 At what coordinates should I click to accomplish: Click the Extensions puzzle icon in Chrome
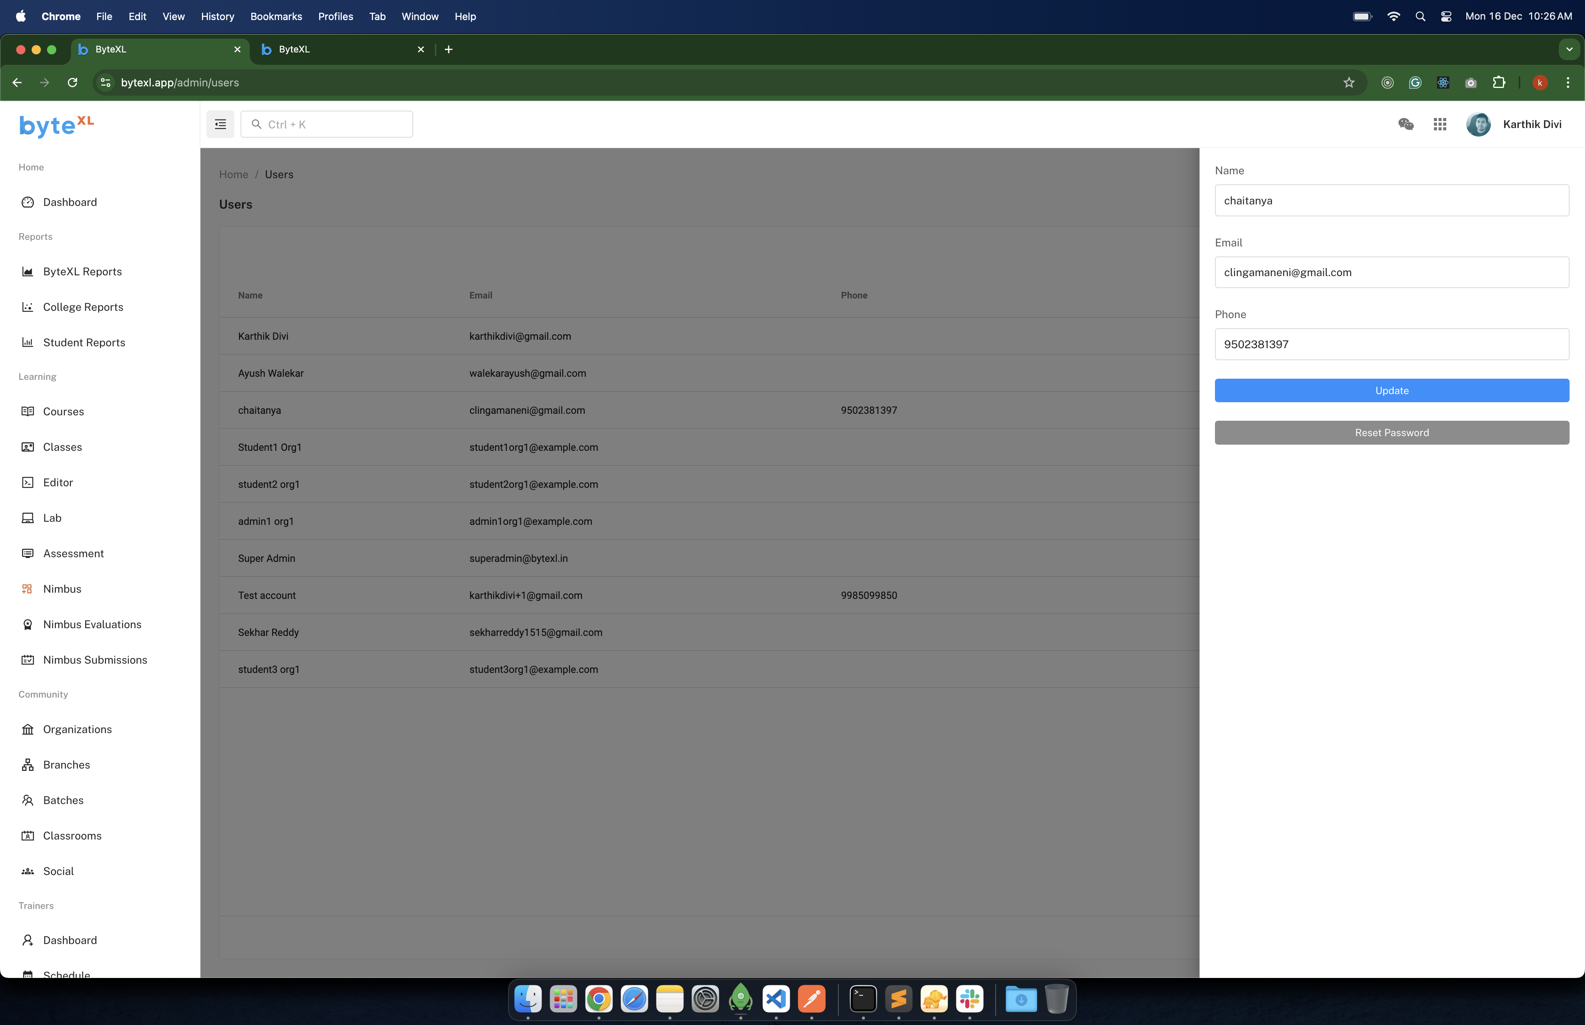(1499, 83)
